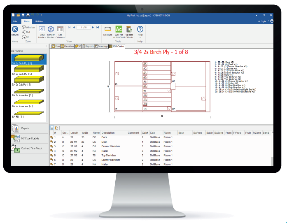Redo the last action

click(x=38, y=15)
